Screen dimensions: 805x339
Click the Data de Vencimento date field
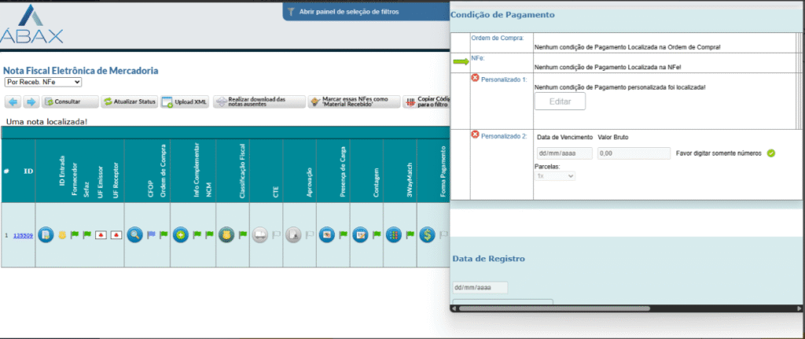(x=564, y=153)
